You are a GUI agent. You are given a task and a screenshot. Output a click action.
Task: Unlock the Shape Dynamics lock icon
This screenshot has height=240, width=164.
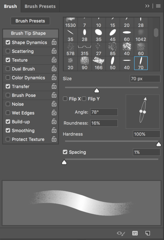[54, 42]
